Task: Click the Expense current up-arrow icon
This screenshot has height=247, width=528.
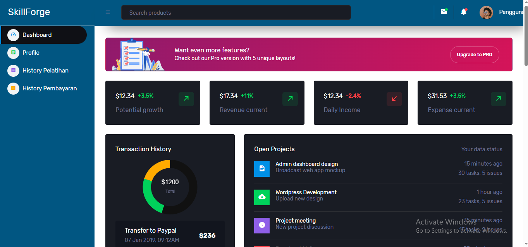Action: 499,99
